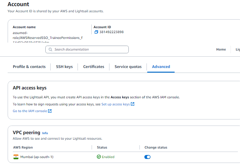The image size is (240, 166).
Task: Open the Profile & contacts tab
Action: pyautogui.click(x=29, y=67)
